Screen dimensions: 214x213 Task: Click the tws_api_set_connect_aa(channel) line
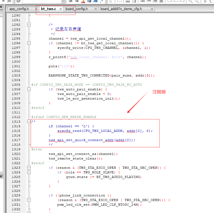[x=83, y=154]
